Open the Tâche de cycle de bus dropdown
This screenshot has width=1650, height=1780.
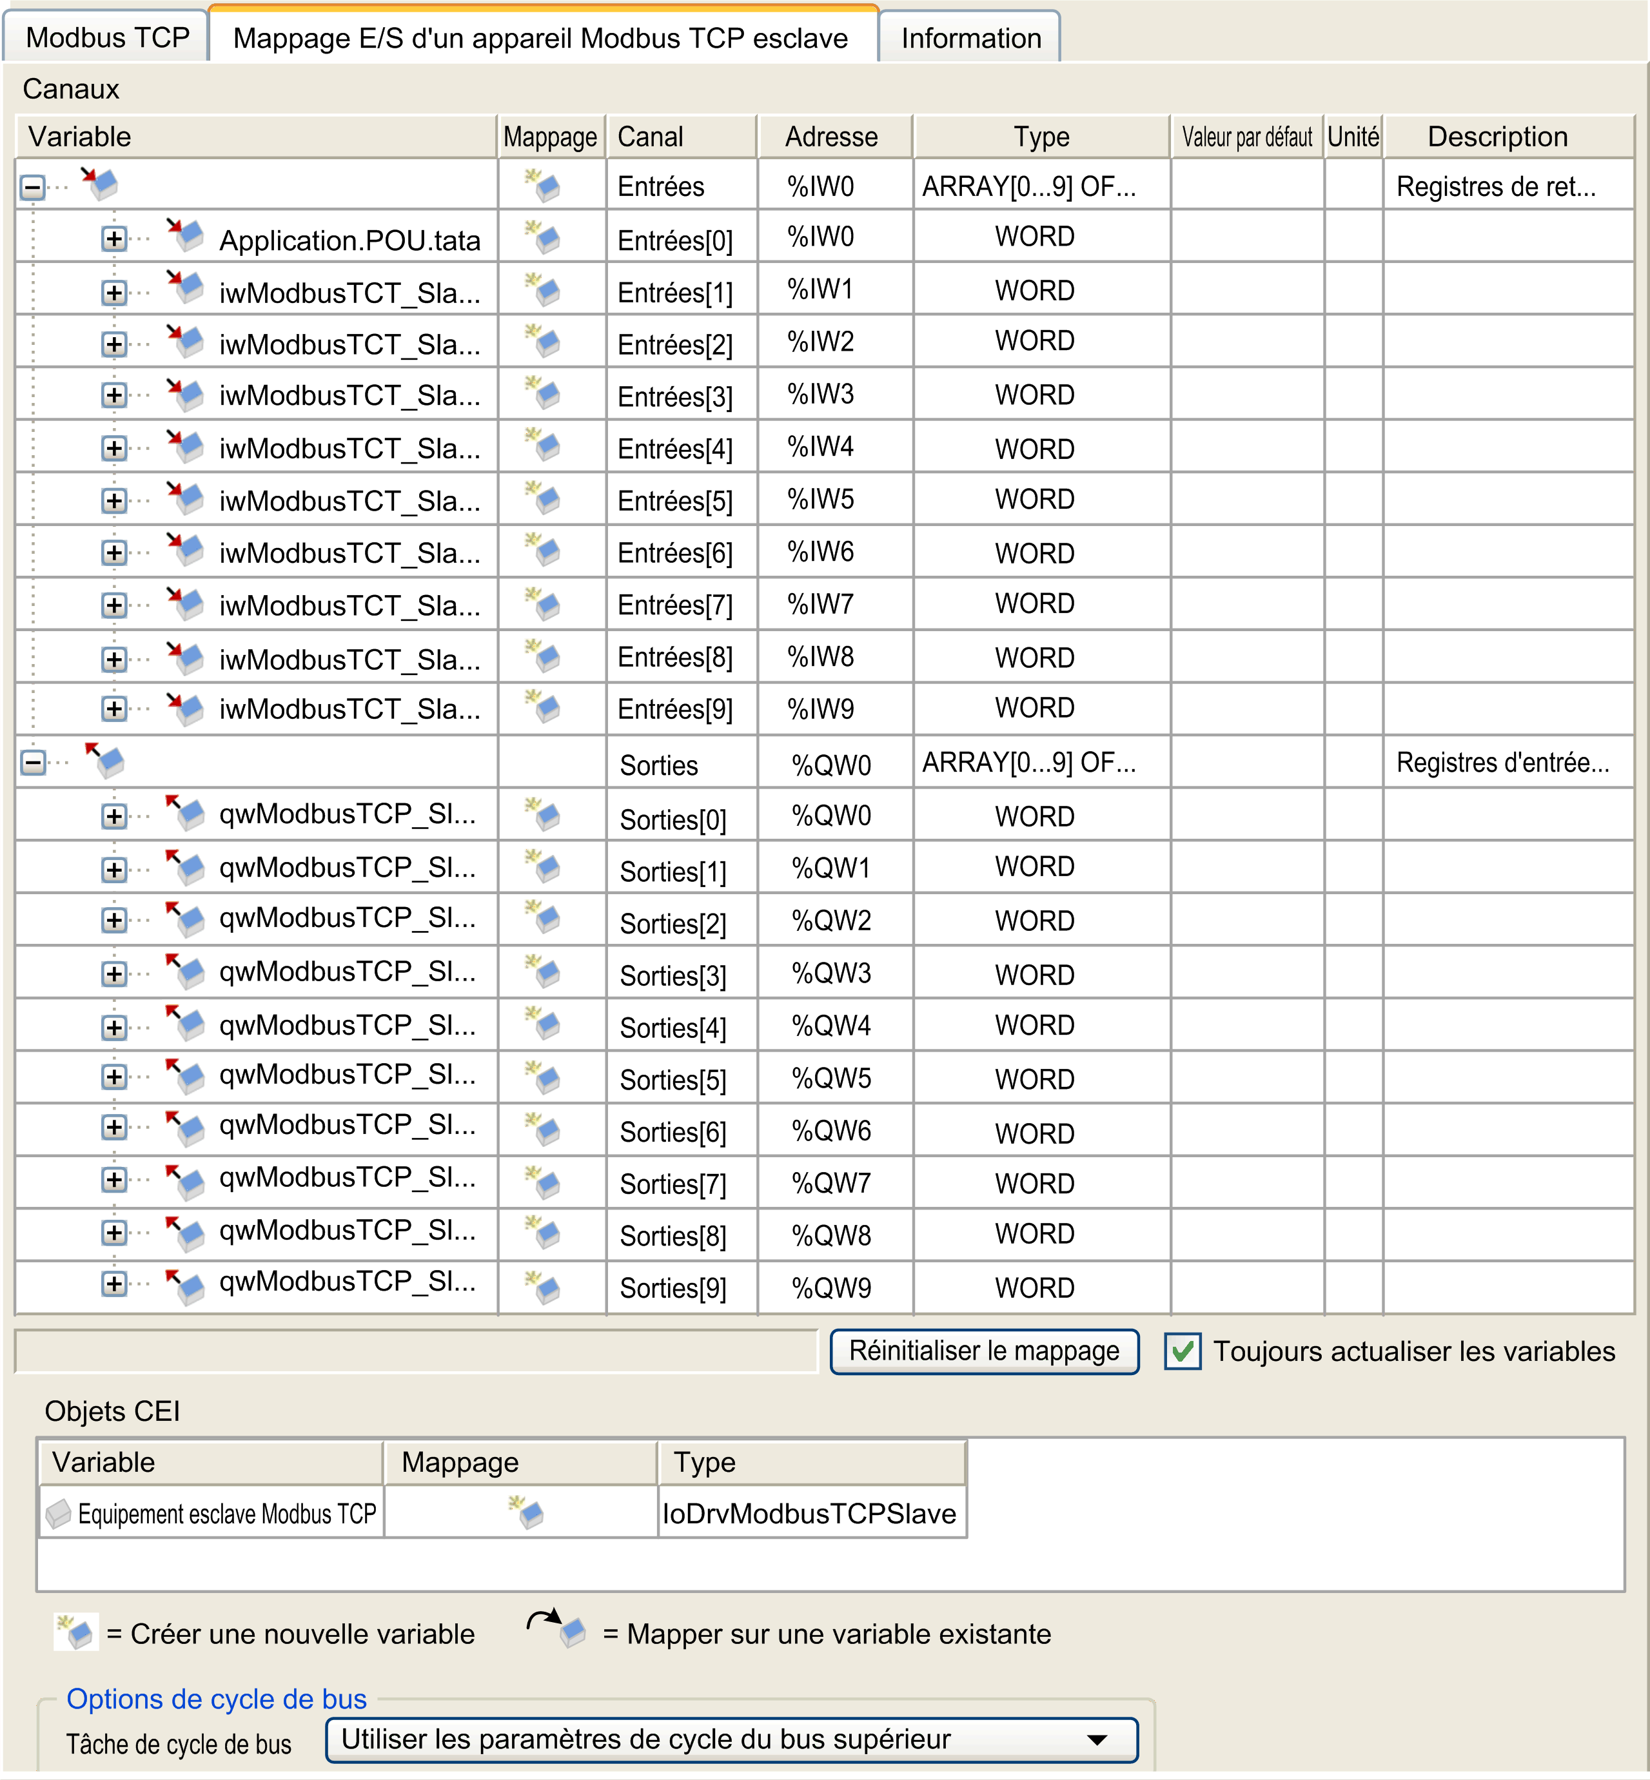pyautogui.click(x=731, y=1740)
